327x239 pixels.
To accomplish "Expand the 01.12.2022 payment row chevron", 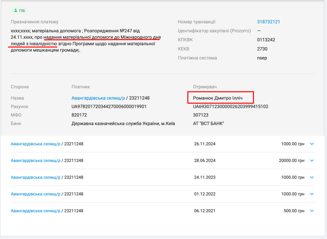I will click(312, 194).
